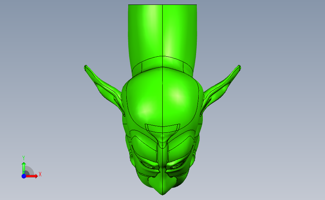Click the green Y axis arrow of the triad
The height and width of the screenshot is (200, 325).
[24, 168]
